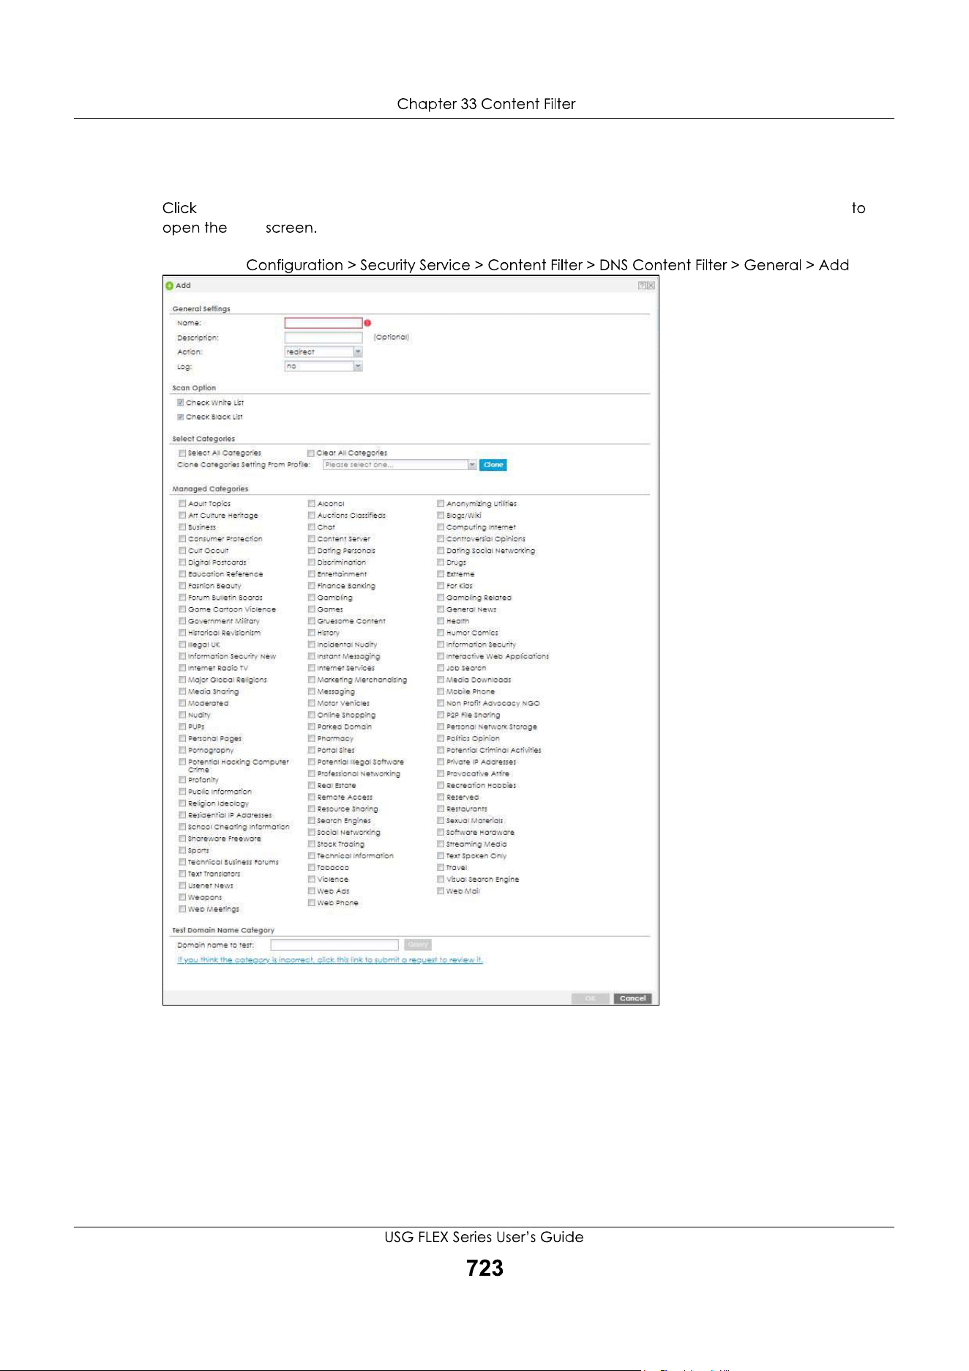Click the Domain name to test field
Viewport: 969px width, 1371px height.
pyautogui.click(x=334, y=945)
